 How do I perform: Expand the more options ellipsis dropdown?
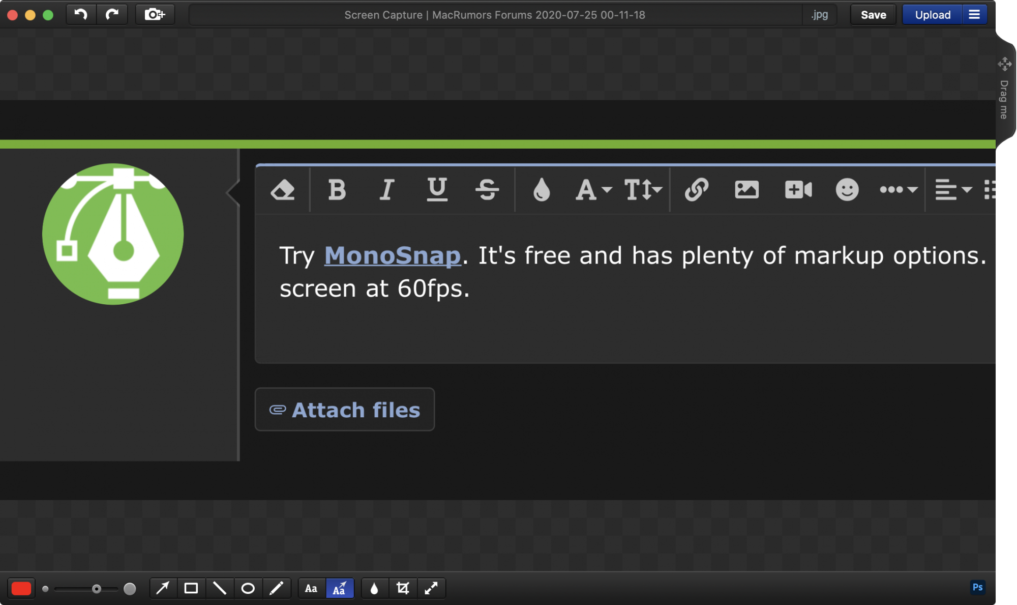[x=898, y=190]
